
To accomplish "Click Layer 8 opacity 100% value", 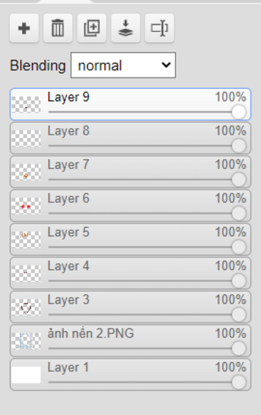I will point(231,131).
